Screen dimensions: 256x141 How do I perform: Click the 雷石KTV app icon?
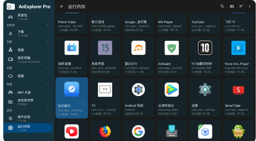[138, 48]
